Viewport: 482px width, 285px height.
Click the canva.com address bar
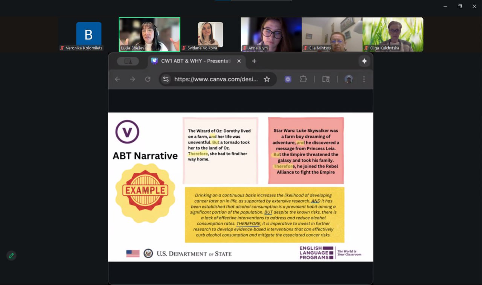[x=216, y=79]
